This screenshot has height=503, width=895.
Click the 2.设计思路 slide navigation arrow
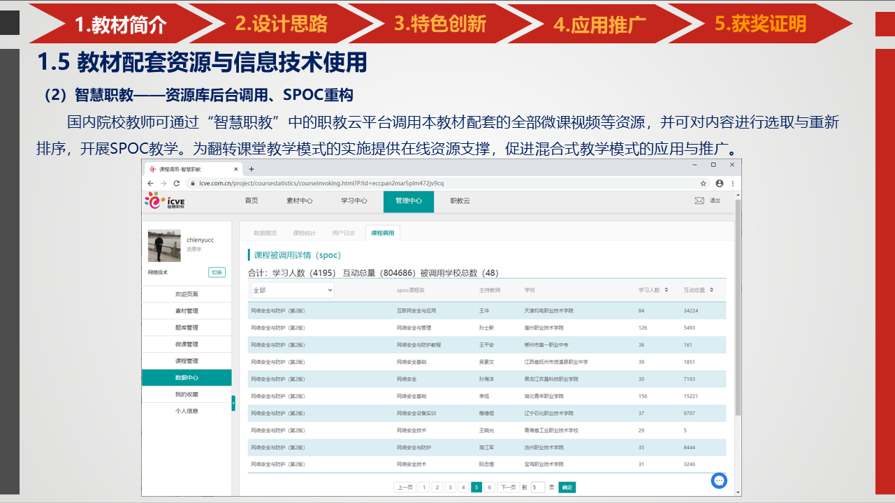(281, 24)
